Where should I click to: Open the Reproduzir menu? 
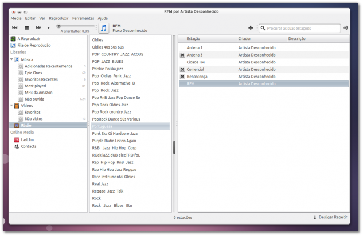click(58, 18)
